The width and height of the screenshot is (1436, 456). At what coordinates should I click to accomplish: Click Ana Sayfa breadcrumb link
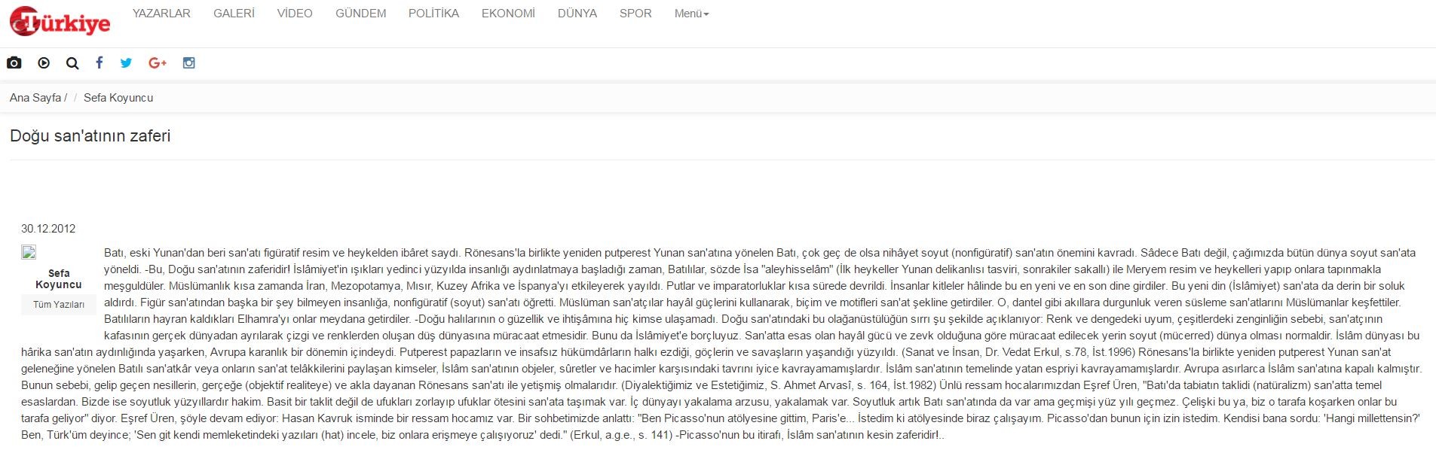pos(35,98)
